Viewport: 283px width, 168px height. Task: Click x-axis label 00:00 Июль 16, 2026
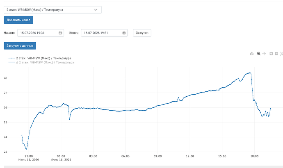pyautogui.click(x=61, y=158)
